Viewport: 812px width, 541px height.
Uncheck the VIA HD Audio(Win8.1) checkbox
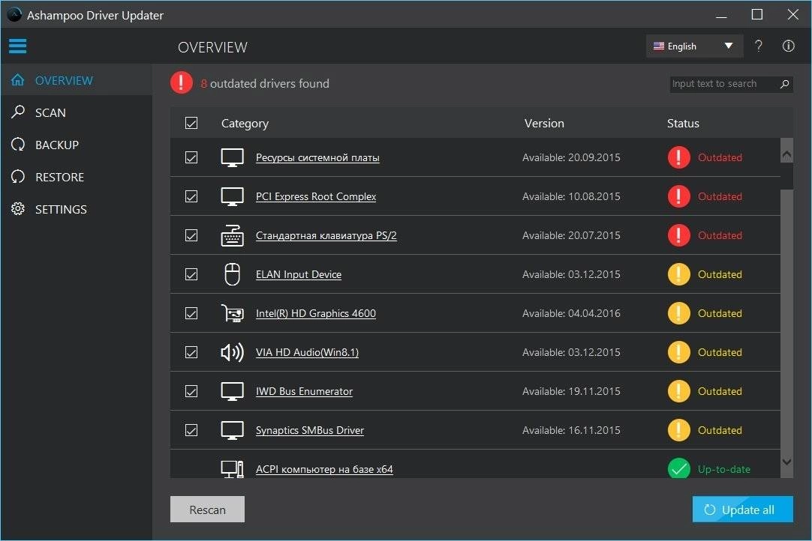(191, 352)
